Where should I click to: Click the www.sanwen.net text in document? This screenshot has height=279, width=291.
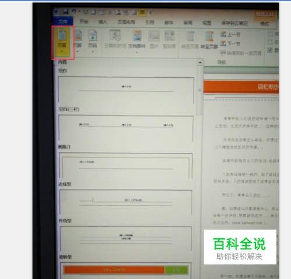click(x=247, y=223)
